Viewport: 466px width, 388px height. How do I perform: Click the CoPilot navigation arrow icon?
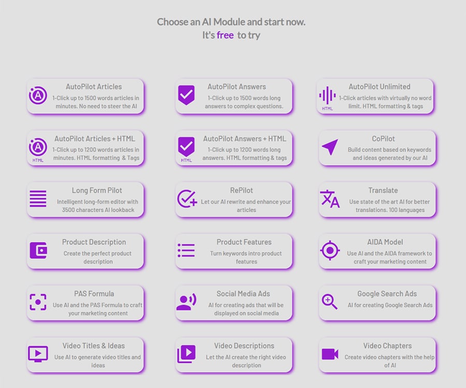tap(330, 147)
